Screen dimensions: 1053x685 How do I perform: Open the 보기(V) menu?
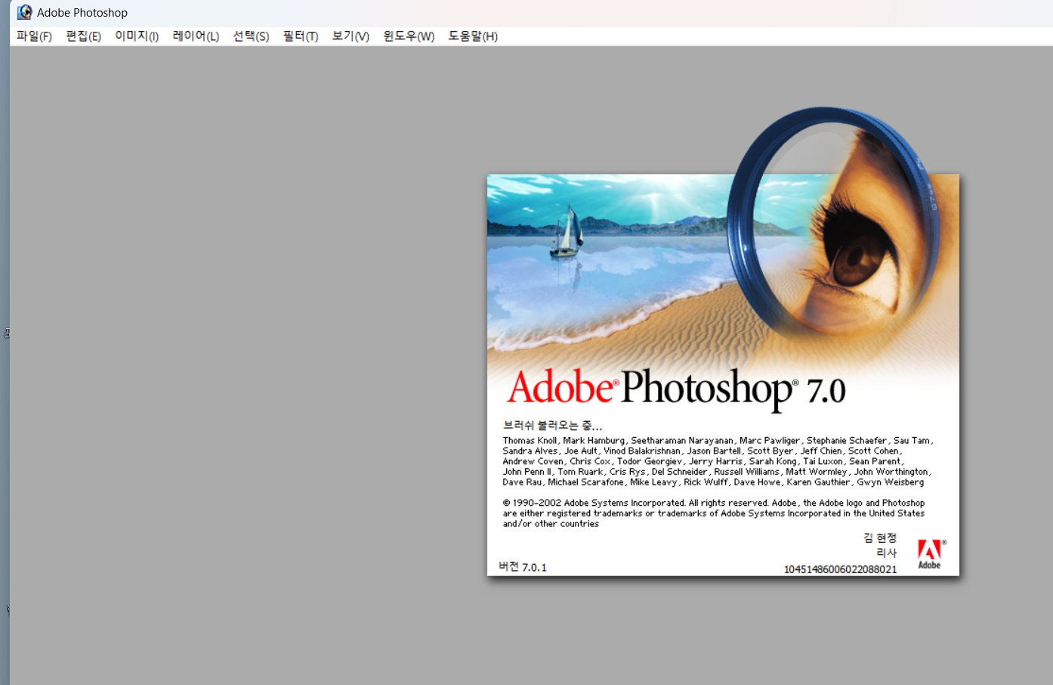point(350,36)
